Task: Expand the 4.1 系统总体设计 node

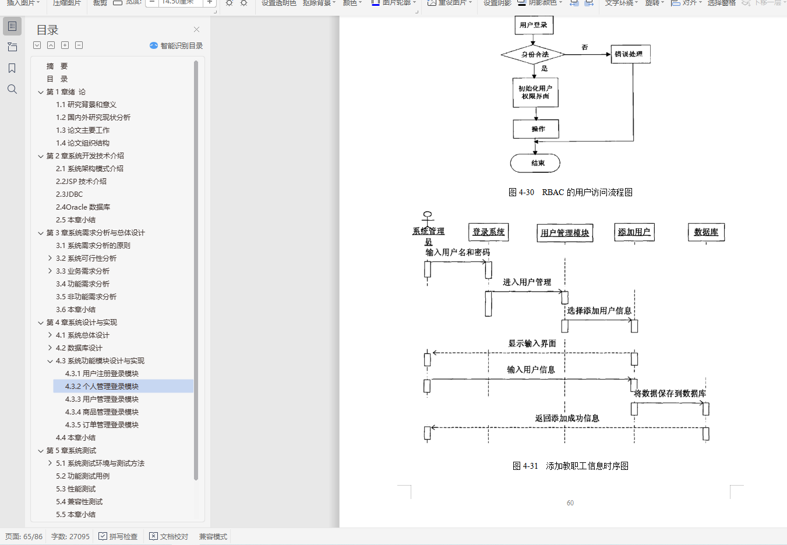Action: (x=50, y=335)
